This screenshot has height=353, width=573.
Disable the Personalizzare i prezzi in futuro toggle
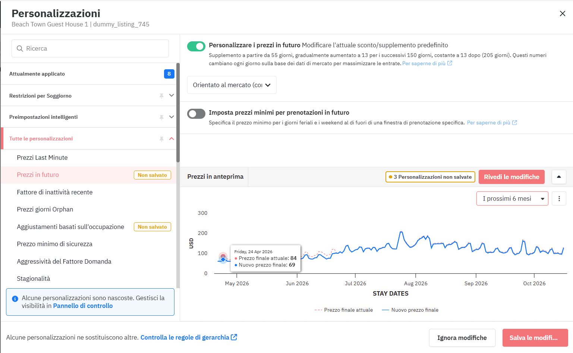pyautogui.click(x=196, y=46)
